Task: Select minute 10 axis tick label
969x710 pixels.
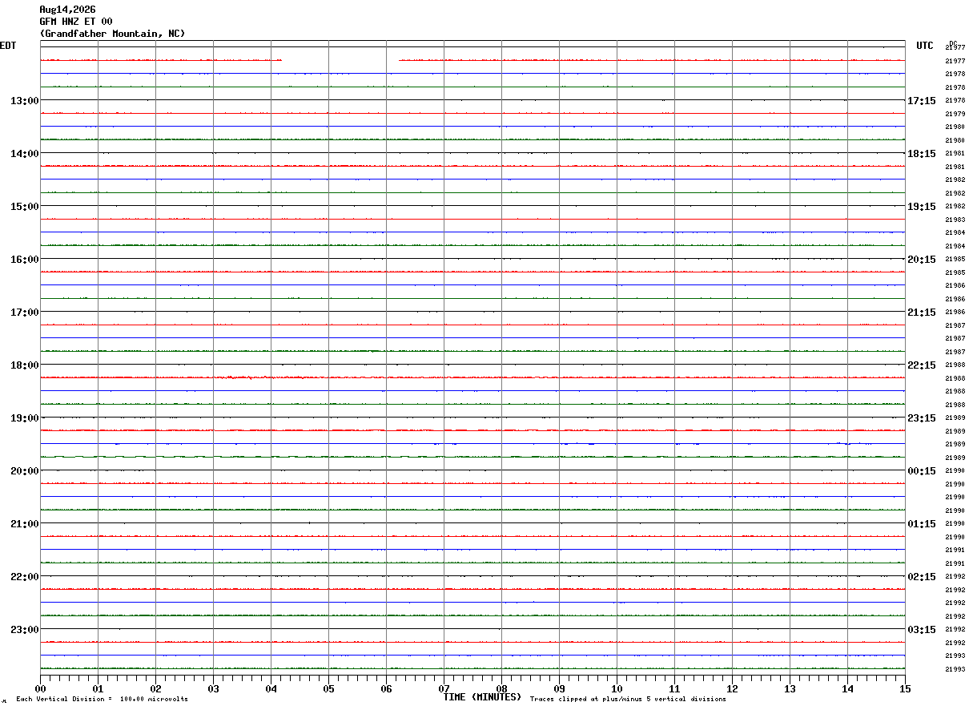Action: tap(617, 688)
